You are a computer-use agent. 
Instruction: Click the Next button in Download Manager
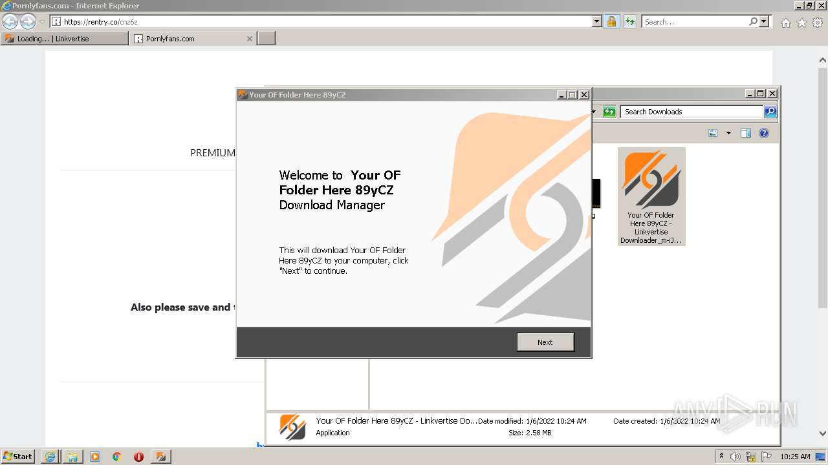[x=545, y=342]
